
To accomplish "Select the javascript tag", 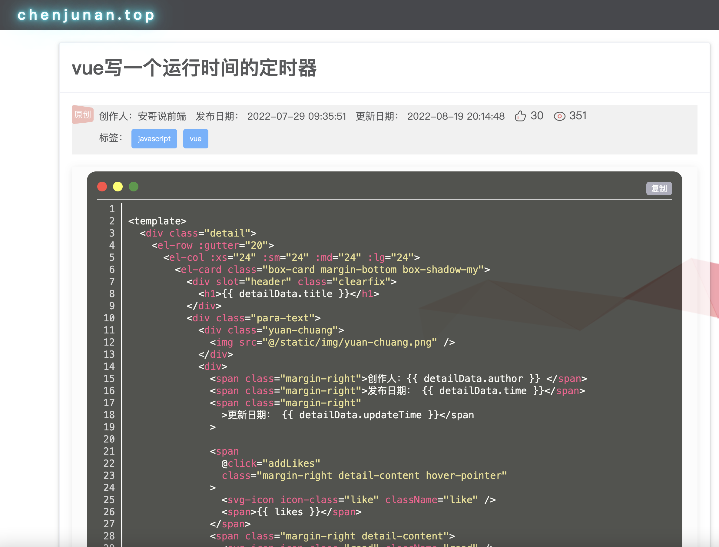I will point(154,139).
